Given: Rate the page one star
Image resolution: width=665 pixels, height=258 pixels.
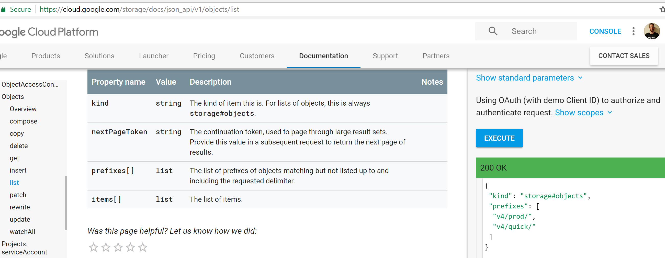Looking at the screenshot, I should point(94,247).
